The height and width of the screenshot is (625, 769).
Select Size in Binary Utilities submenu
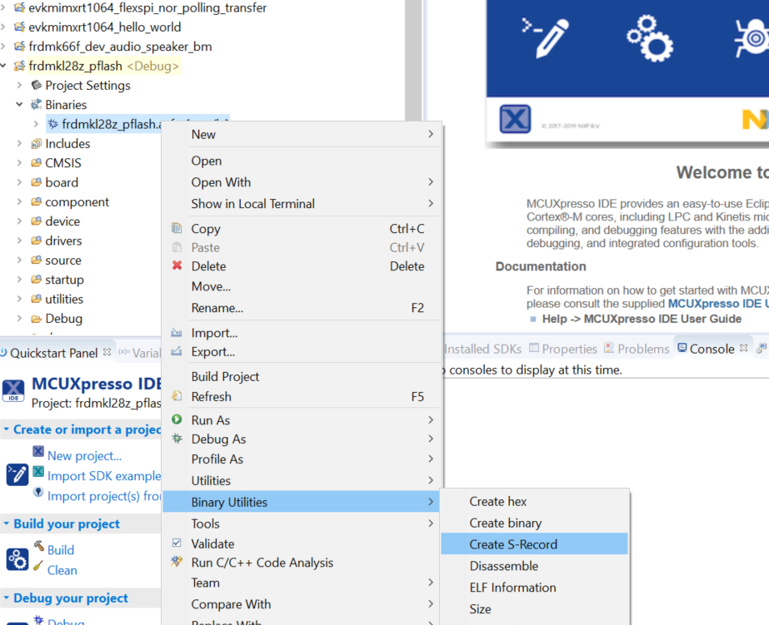[534, 609]
